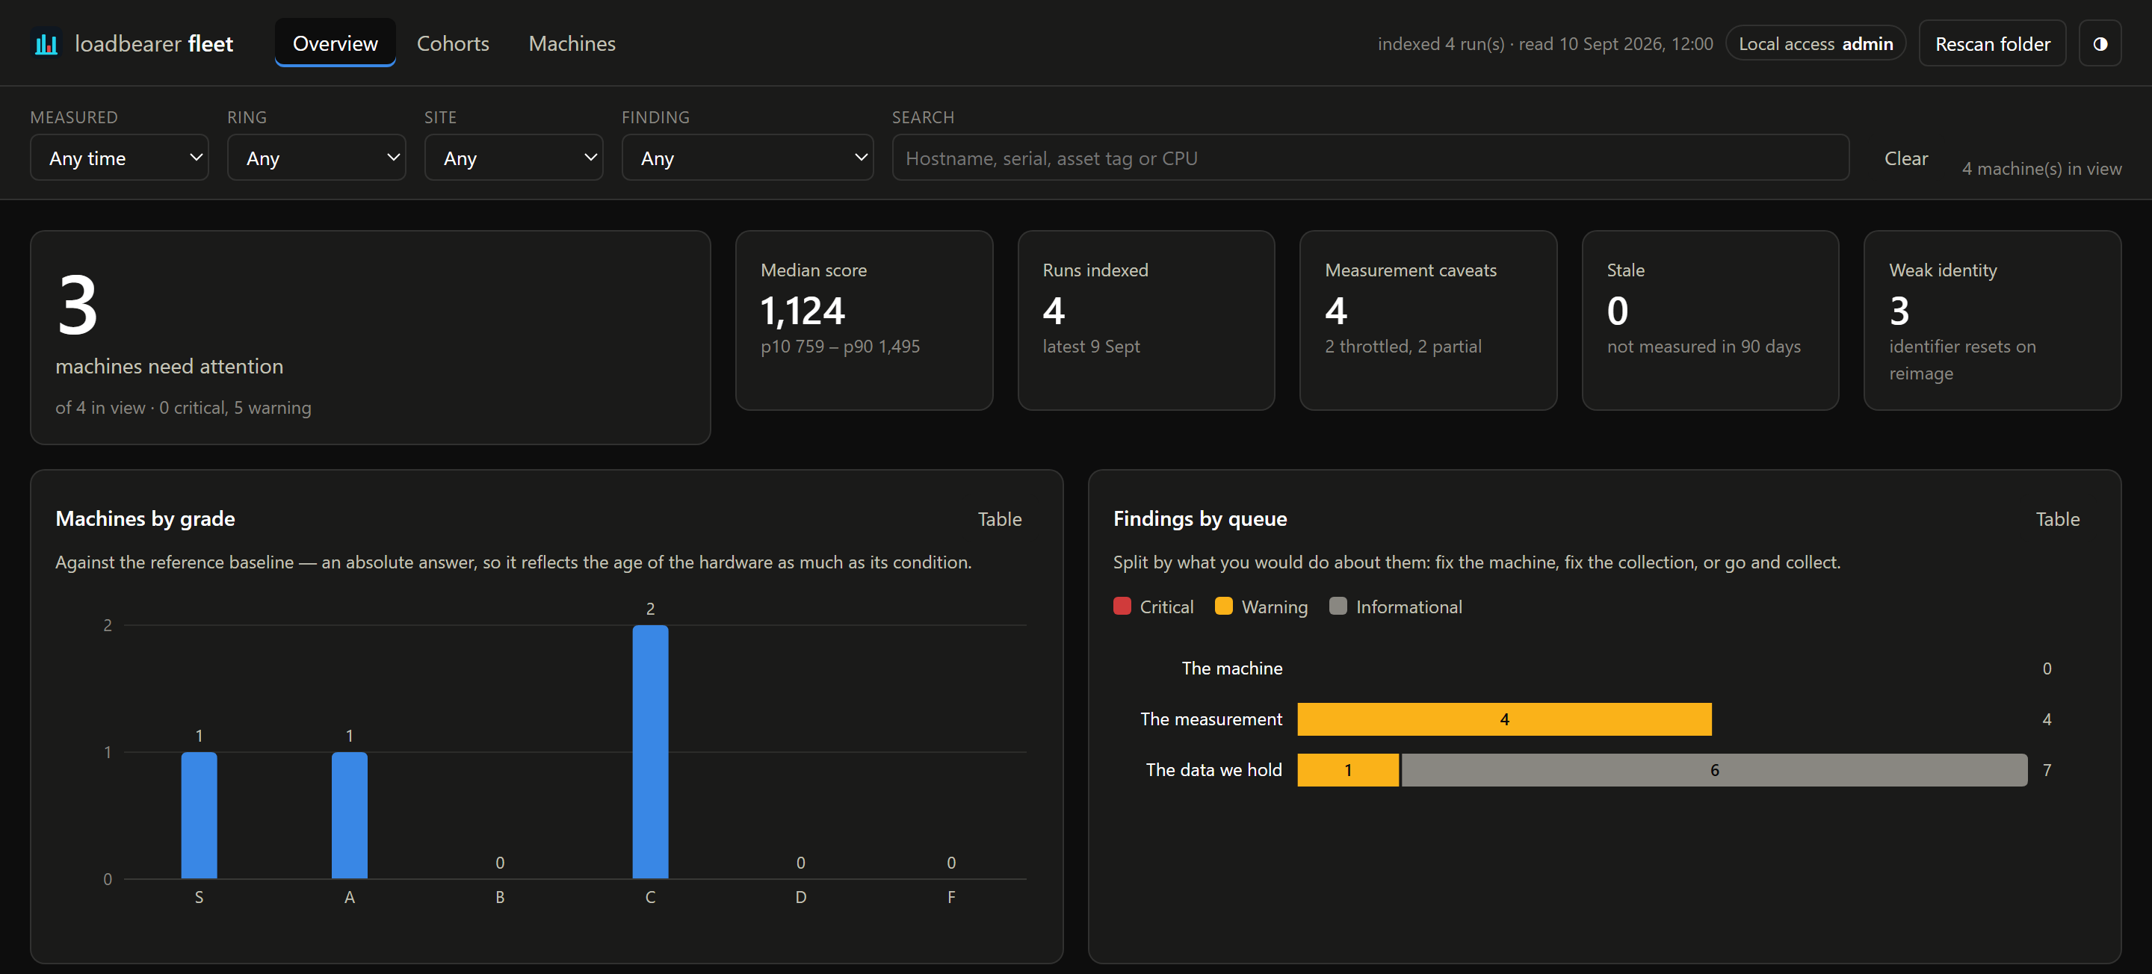
Task: Show Findings by queue as Table
Action: coord(2057,518)
